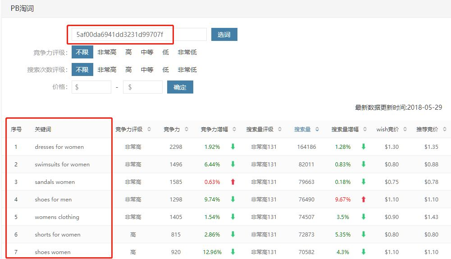451x259 pixels.
Task: Click the 序号 column header
Action: click(16, 129)
